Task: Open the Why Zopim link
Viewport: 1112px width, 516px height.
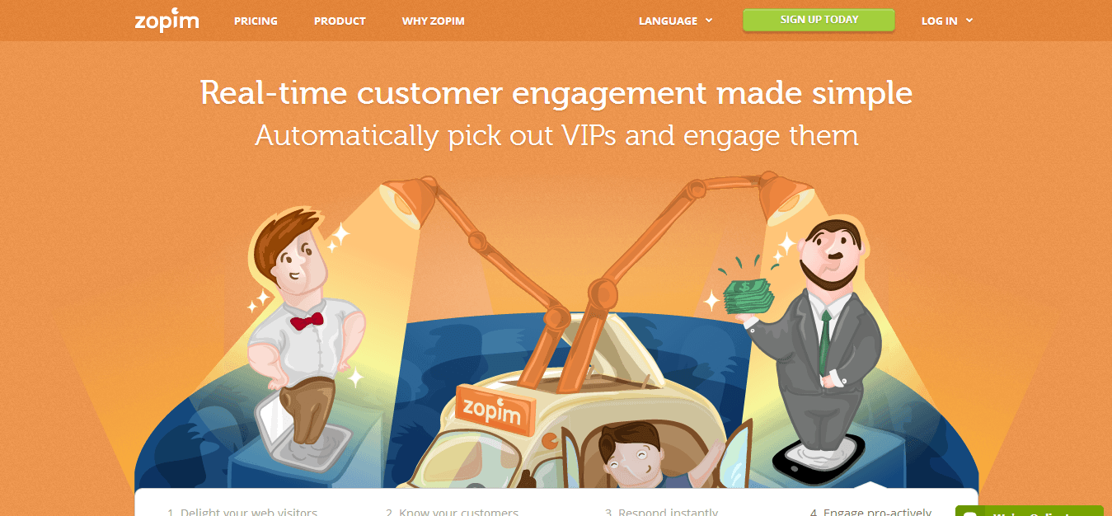Action: 434,21
